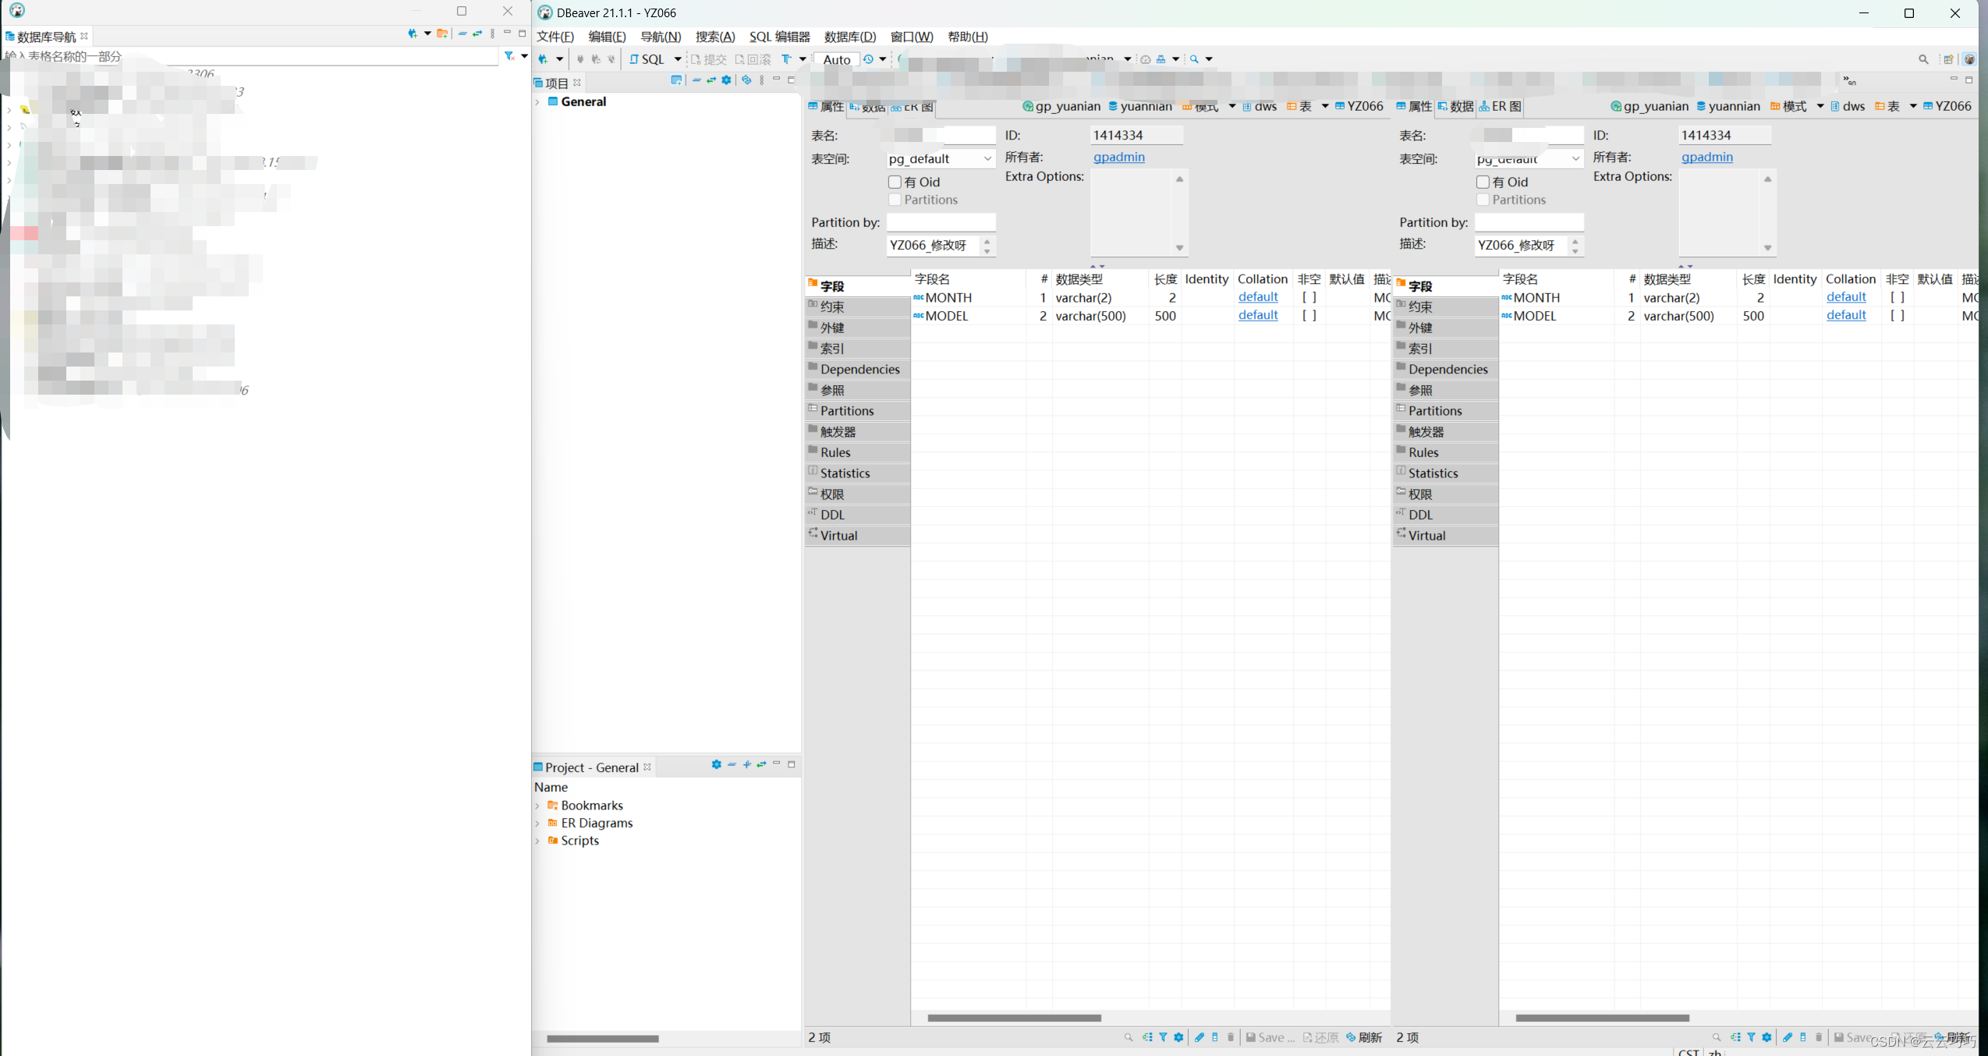Viewport: 1988px width, 1056px height.
Task: Open the 表空间 pg_default dropdown in left editor
Action: [x=987, y=158]
